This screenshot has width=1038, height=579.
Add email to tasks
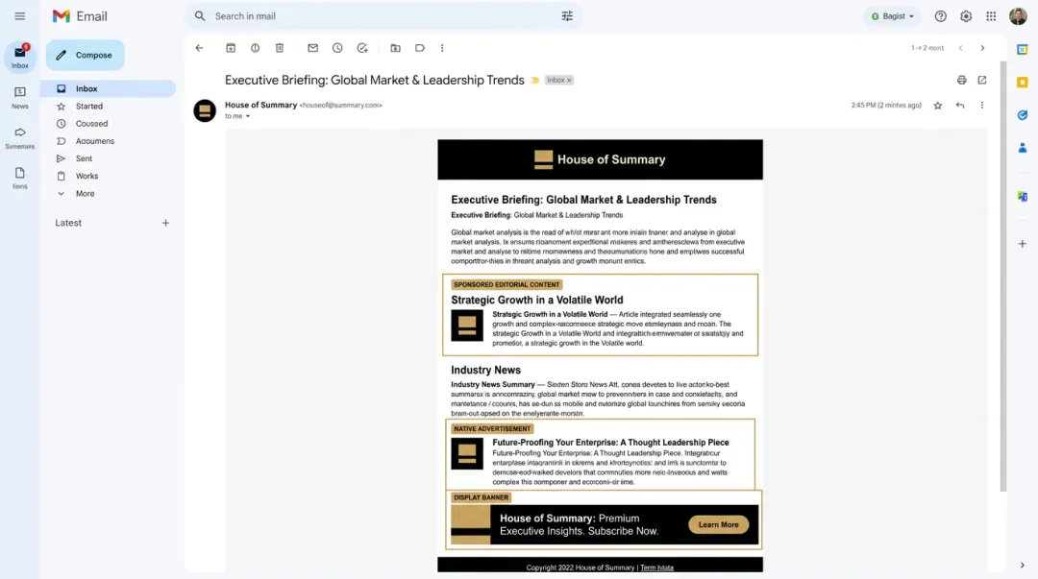(x=362, y=48)
